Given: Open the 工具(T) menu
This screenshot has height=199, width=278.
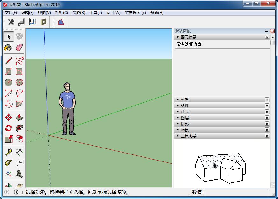Looking at the screenshot, I should pos(96,13).
